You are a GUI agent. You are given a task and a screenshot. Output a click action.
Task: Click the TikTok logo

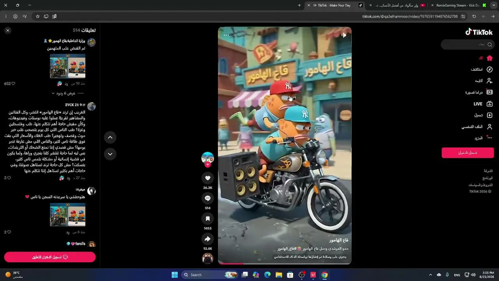[479, 32]
